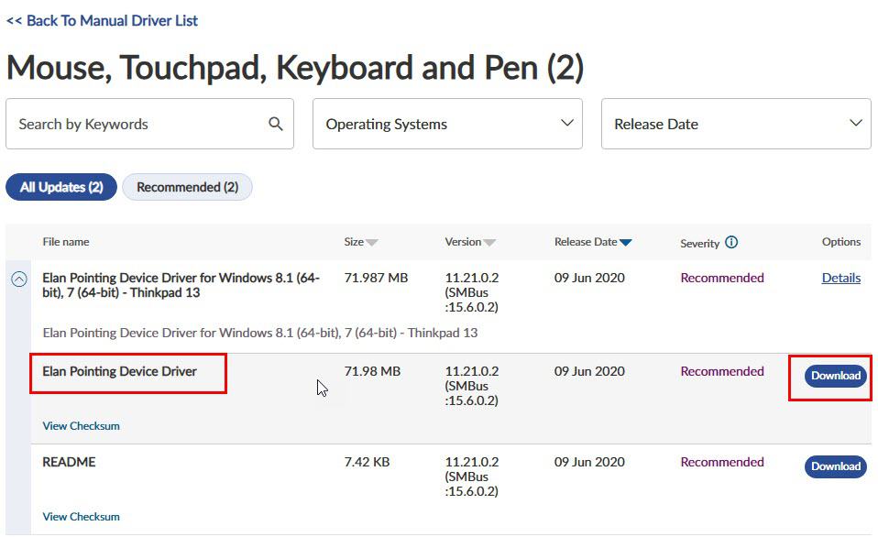Sort by Release Date blue arrow

tap(625, 243)
